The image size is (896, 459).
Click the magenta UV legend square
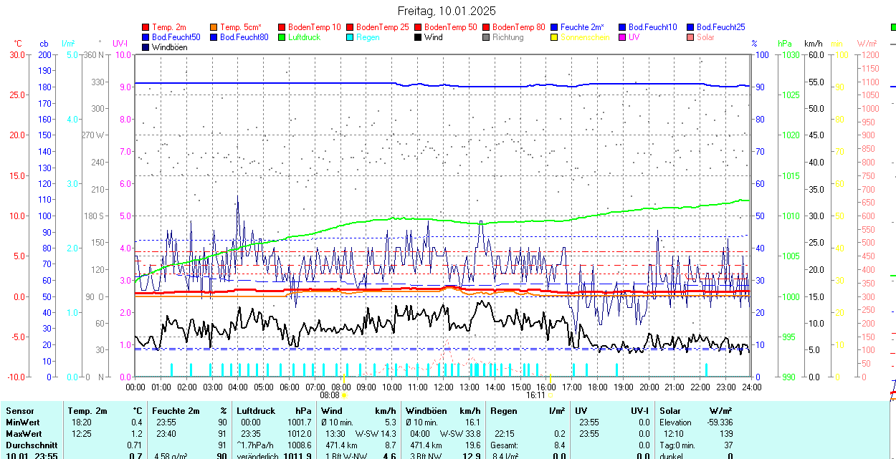click(623, 37)
